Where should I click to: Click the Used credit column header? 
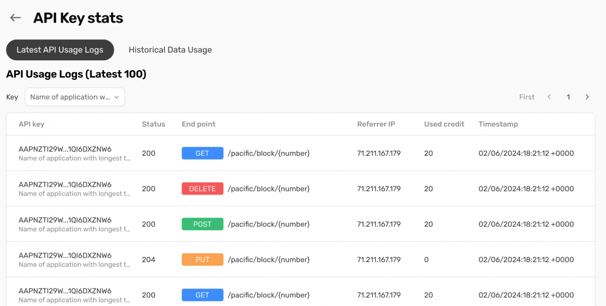coord(444,124)
